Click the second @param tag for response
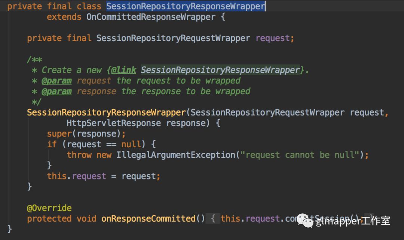This screenshot has height=240, width=404. click(57, 92)
